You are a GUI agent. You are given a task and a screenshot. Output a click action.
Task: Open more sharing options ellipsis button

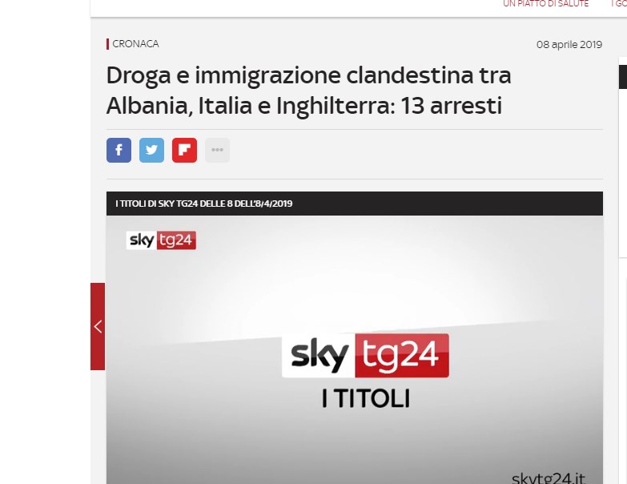217,150
